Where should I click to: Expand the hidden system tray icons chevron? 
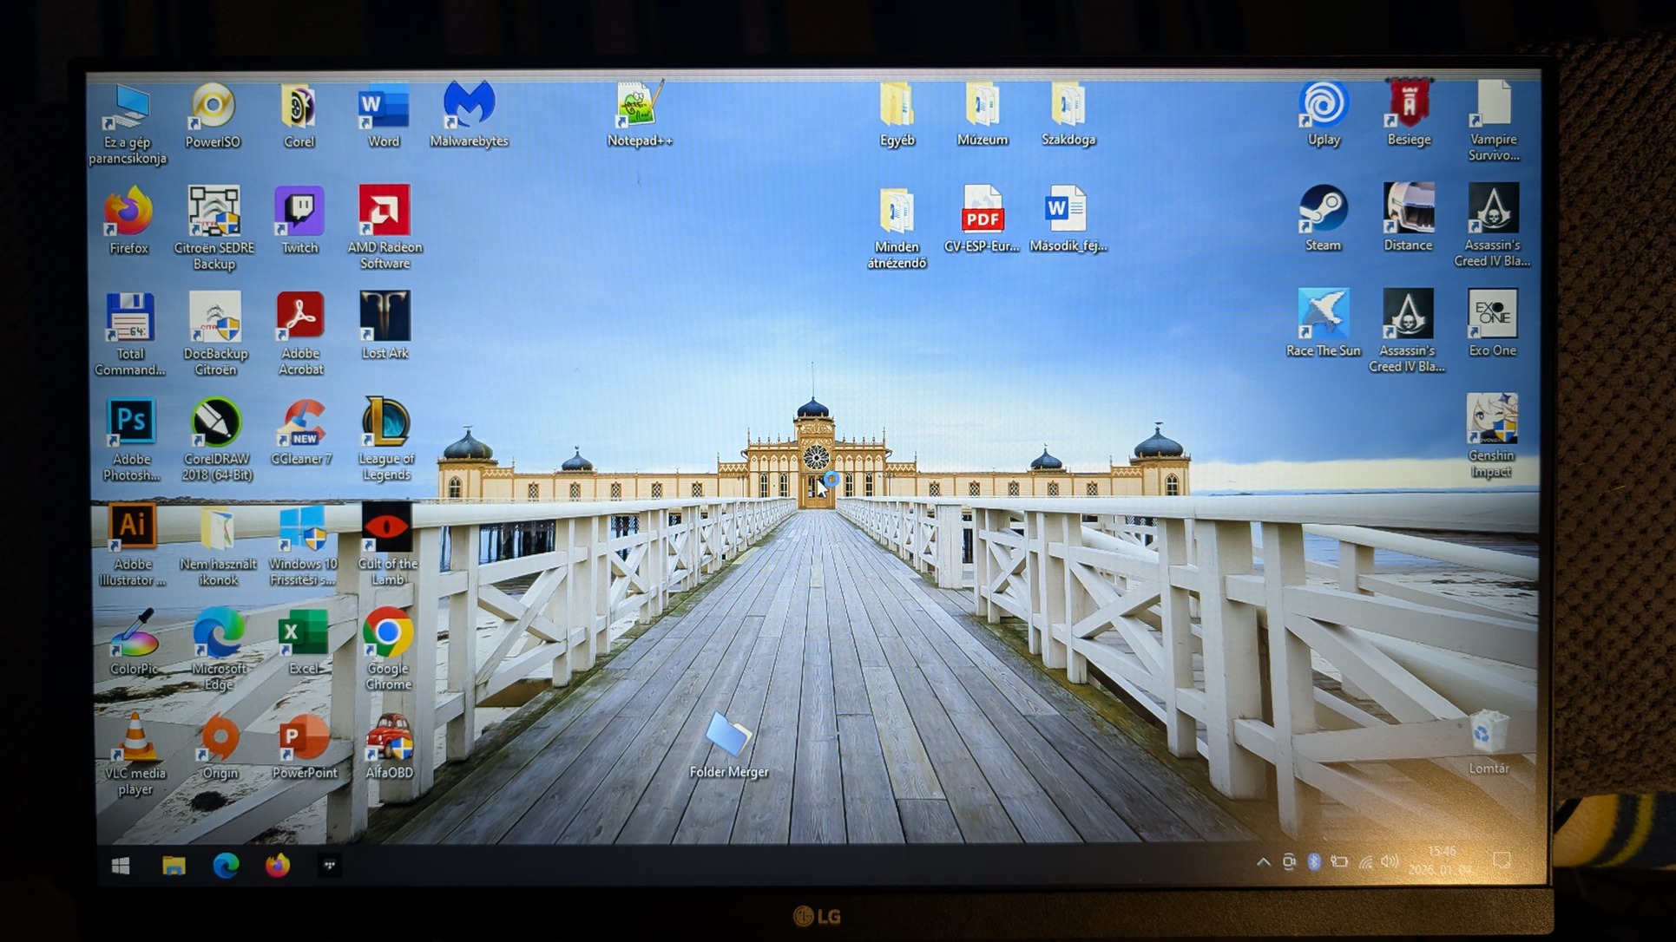click(x=1264, y=862)
